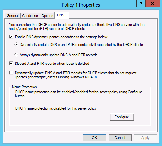The image size is (162, 146).
Task: Click the name protection disabled status text
Action: (56, 108)
